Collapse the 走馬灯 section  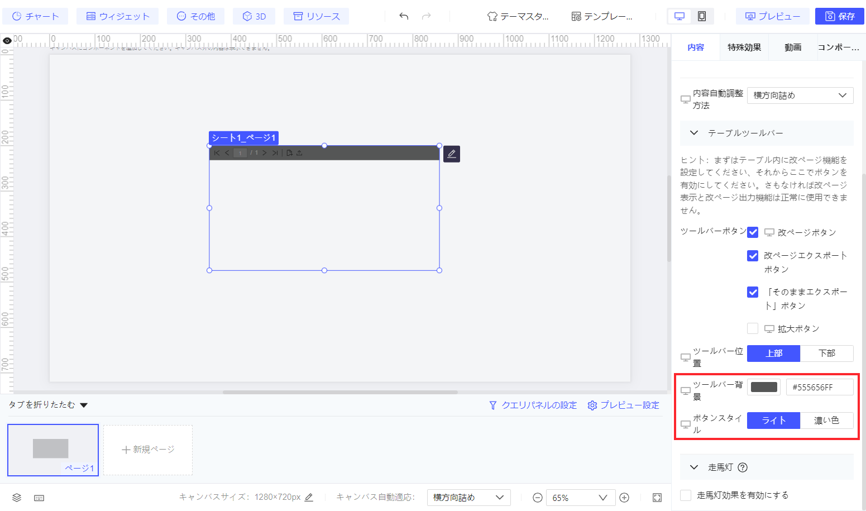click(694, 467)
